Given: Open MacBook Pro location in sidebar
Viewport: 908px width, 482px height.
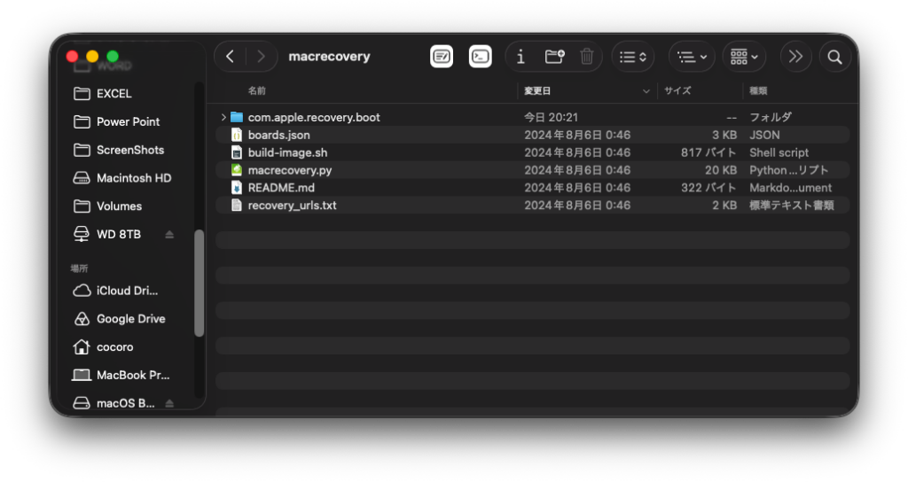Looking at the screenshot, I should (131, 375).
